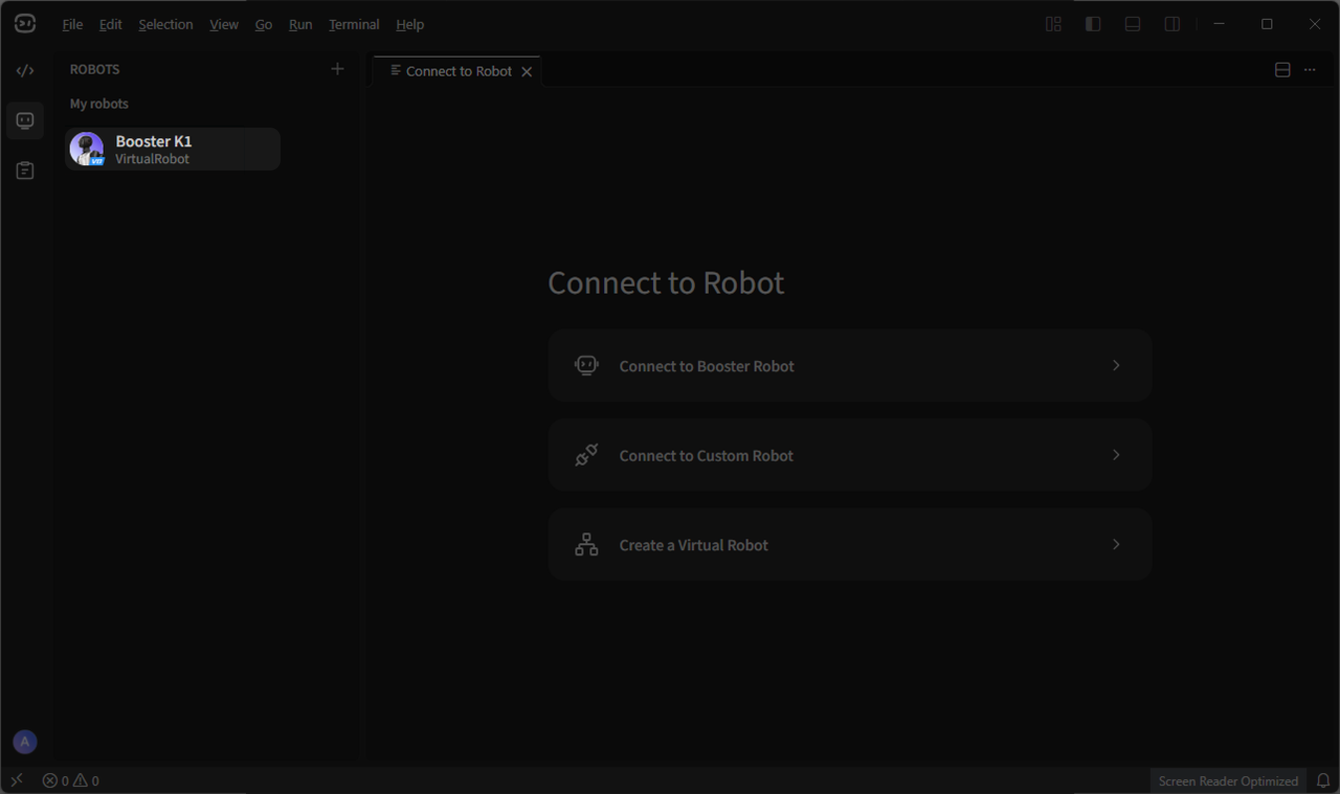Click the Booster Studio logo icon
Viewport: 1340px width, 794px height.
tap(25, 24)
